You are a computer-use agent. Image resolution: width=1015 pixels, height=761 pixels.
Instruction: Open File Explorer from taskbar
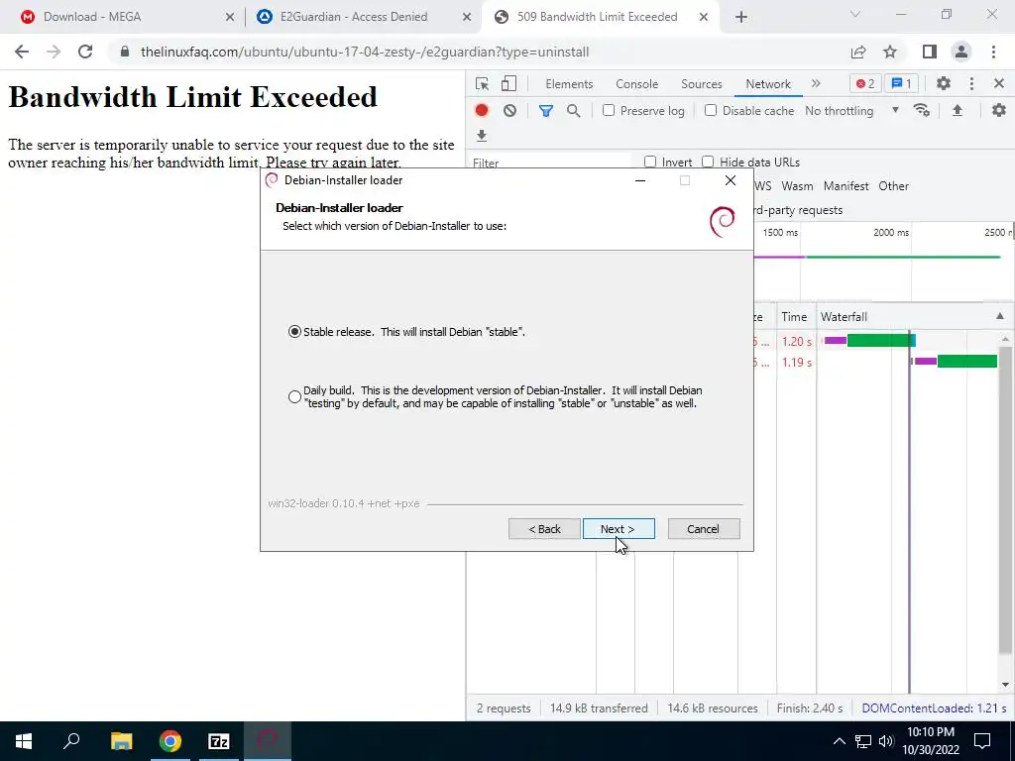point(121,741)
